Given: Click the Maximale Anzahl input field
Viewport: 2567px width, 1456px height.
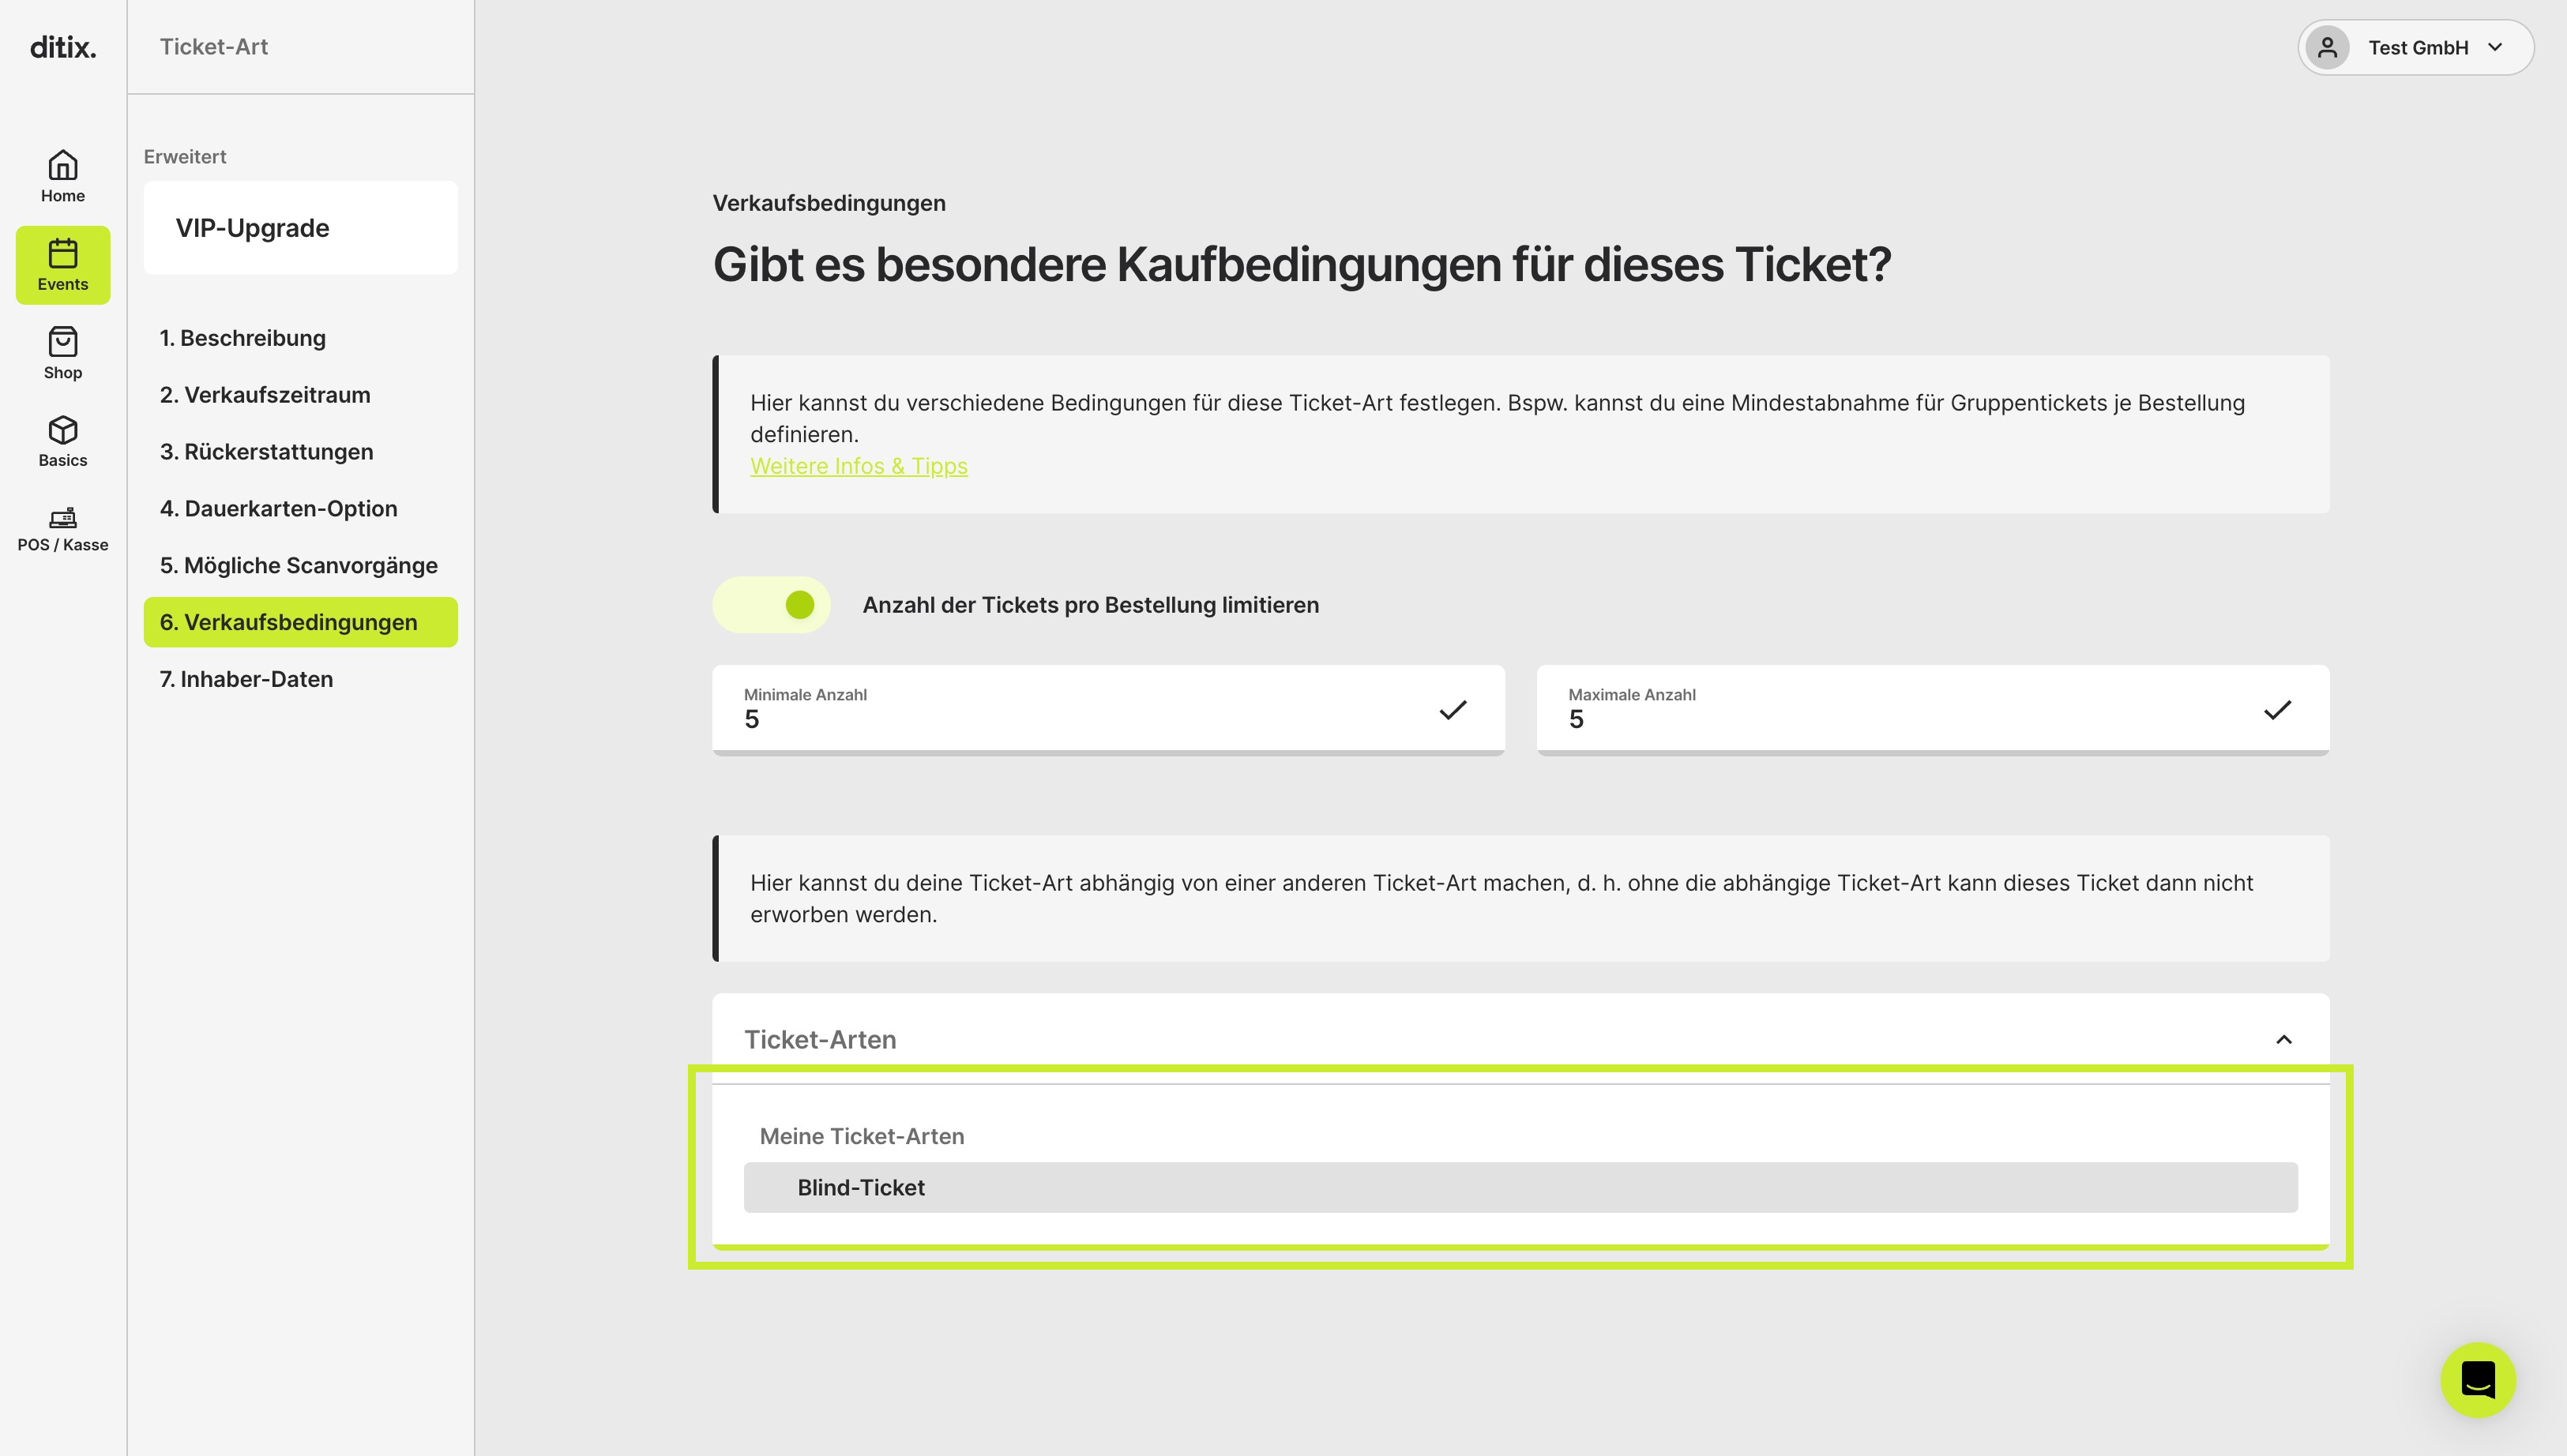Looking at the screenshot, I should pos(1932,709).
